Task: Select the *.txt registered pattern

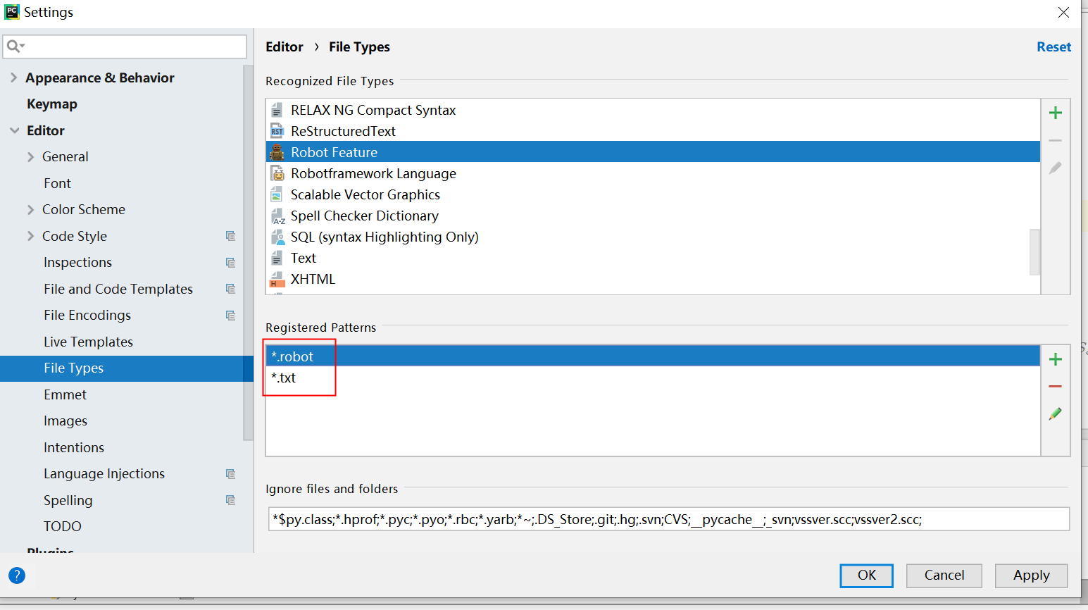Action: (653, 378)
